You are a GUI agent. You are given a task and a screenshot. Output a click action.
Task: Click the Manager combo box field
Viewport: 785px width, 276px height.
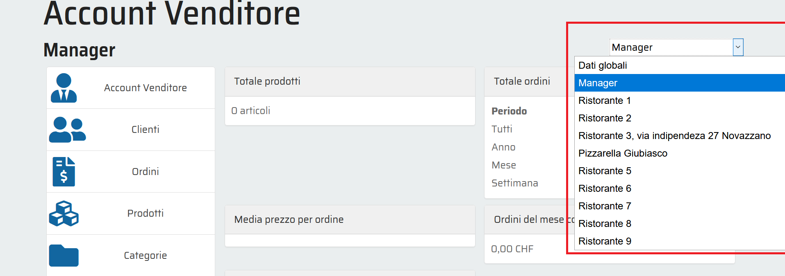(671, 47)
